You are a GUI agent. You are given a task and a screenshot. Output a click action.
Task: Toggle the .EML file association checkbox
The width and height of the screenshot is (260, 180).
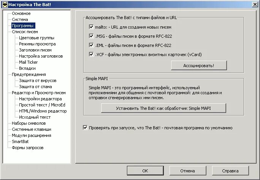pos(91,45)
